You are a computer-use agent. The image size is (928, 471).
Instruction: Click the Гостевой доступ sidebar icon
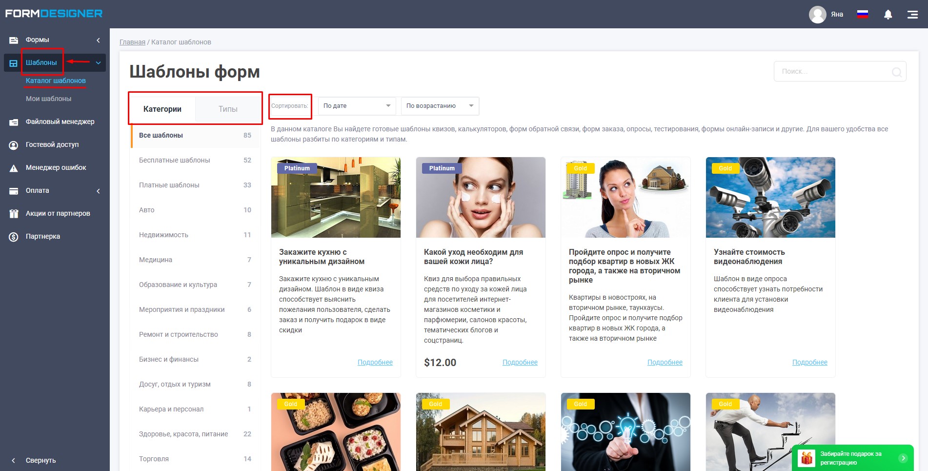14,145
